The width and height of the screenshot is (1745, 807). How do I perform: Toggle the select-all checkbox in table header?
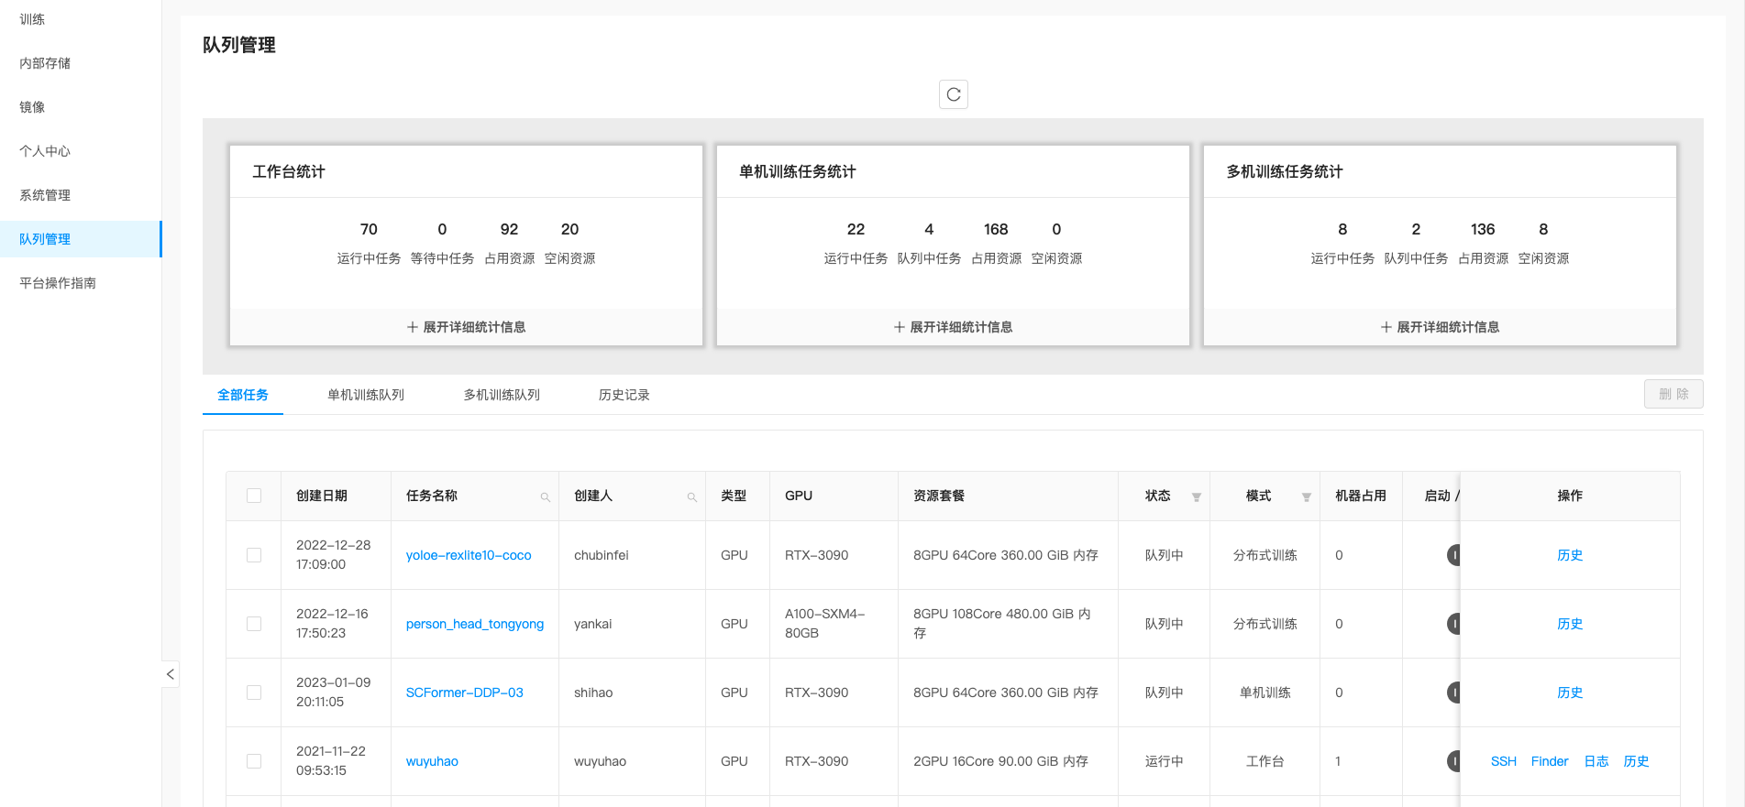pos(254,496)
